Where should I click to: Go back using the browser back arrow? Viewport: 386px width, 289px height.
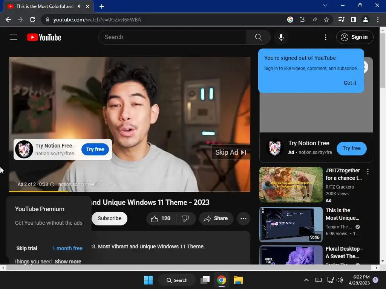[x=8, y=20]
